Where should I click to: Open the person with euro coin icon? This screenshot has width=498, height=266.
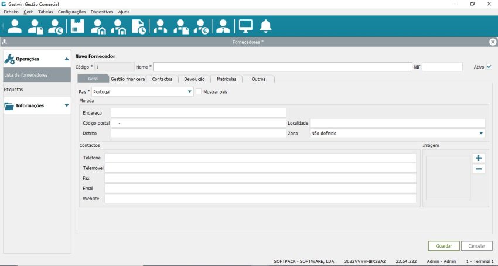(56, 26)
